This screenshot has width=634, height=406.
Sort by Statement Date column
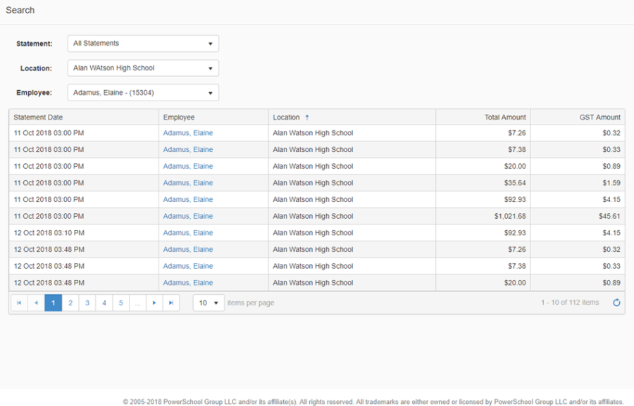pyautogui.click(x=38, y=118)
